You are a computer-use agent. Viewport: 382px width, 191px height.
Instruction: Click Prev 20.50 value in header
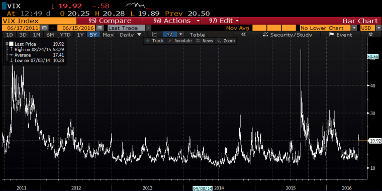(x=187, y=14)
